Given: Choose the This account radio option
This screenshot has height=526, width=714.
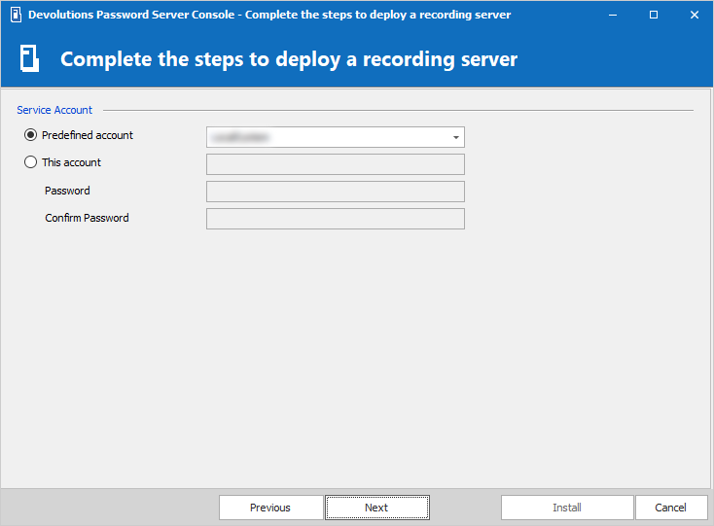Looking at the screenshot, I should point(31,163).
